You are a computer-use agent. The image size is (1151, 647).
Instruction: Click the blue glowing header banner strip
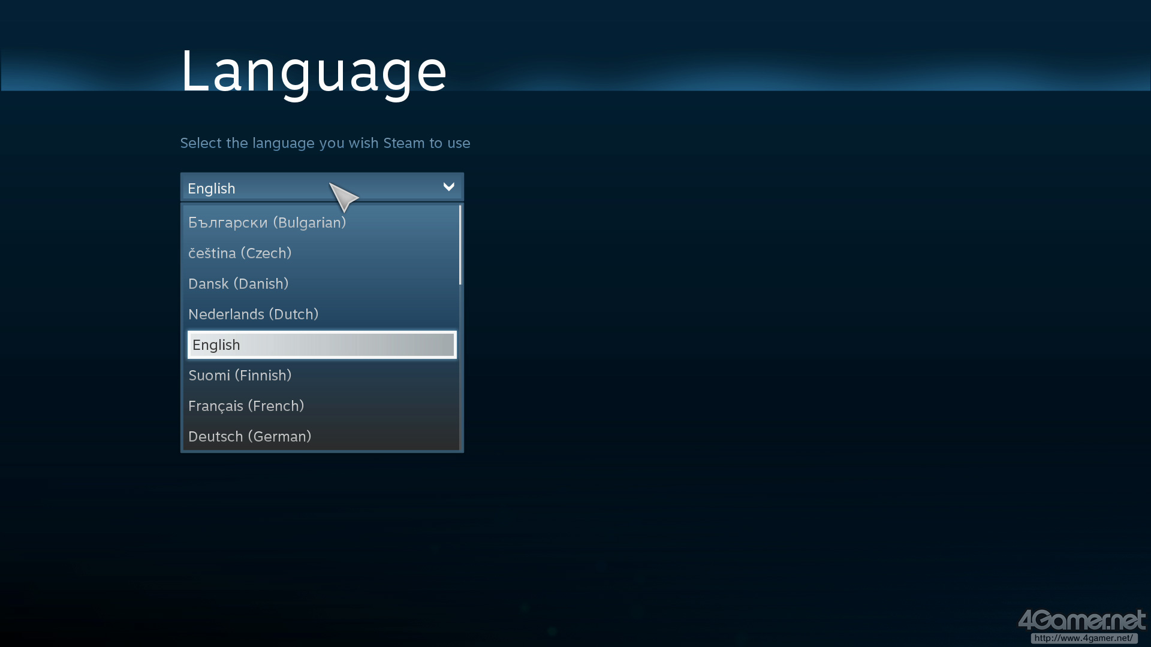click(x=779, y=72)
